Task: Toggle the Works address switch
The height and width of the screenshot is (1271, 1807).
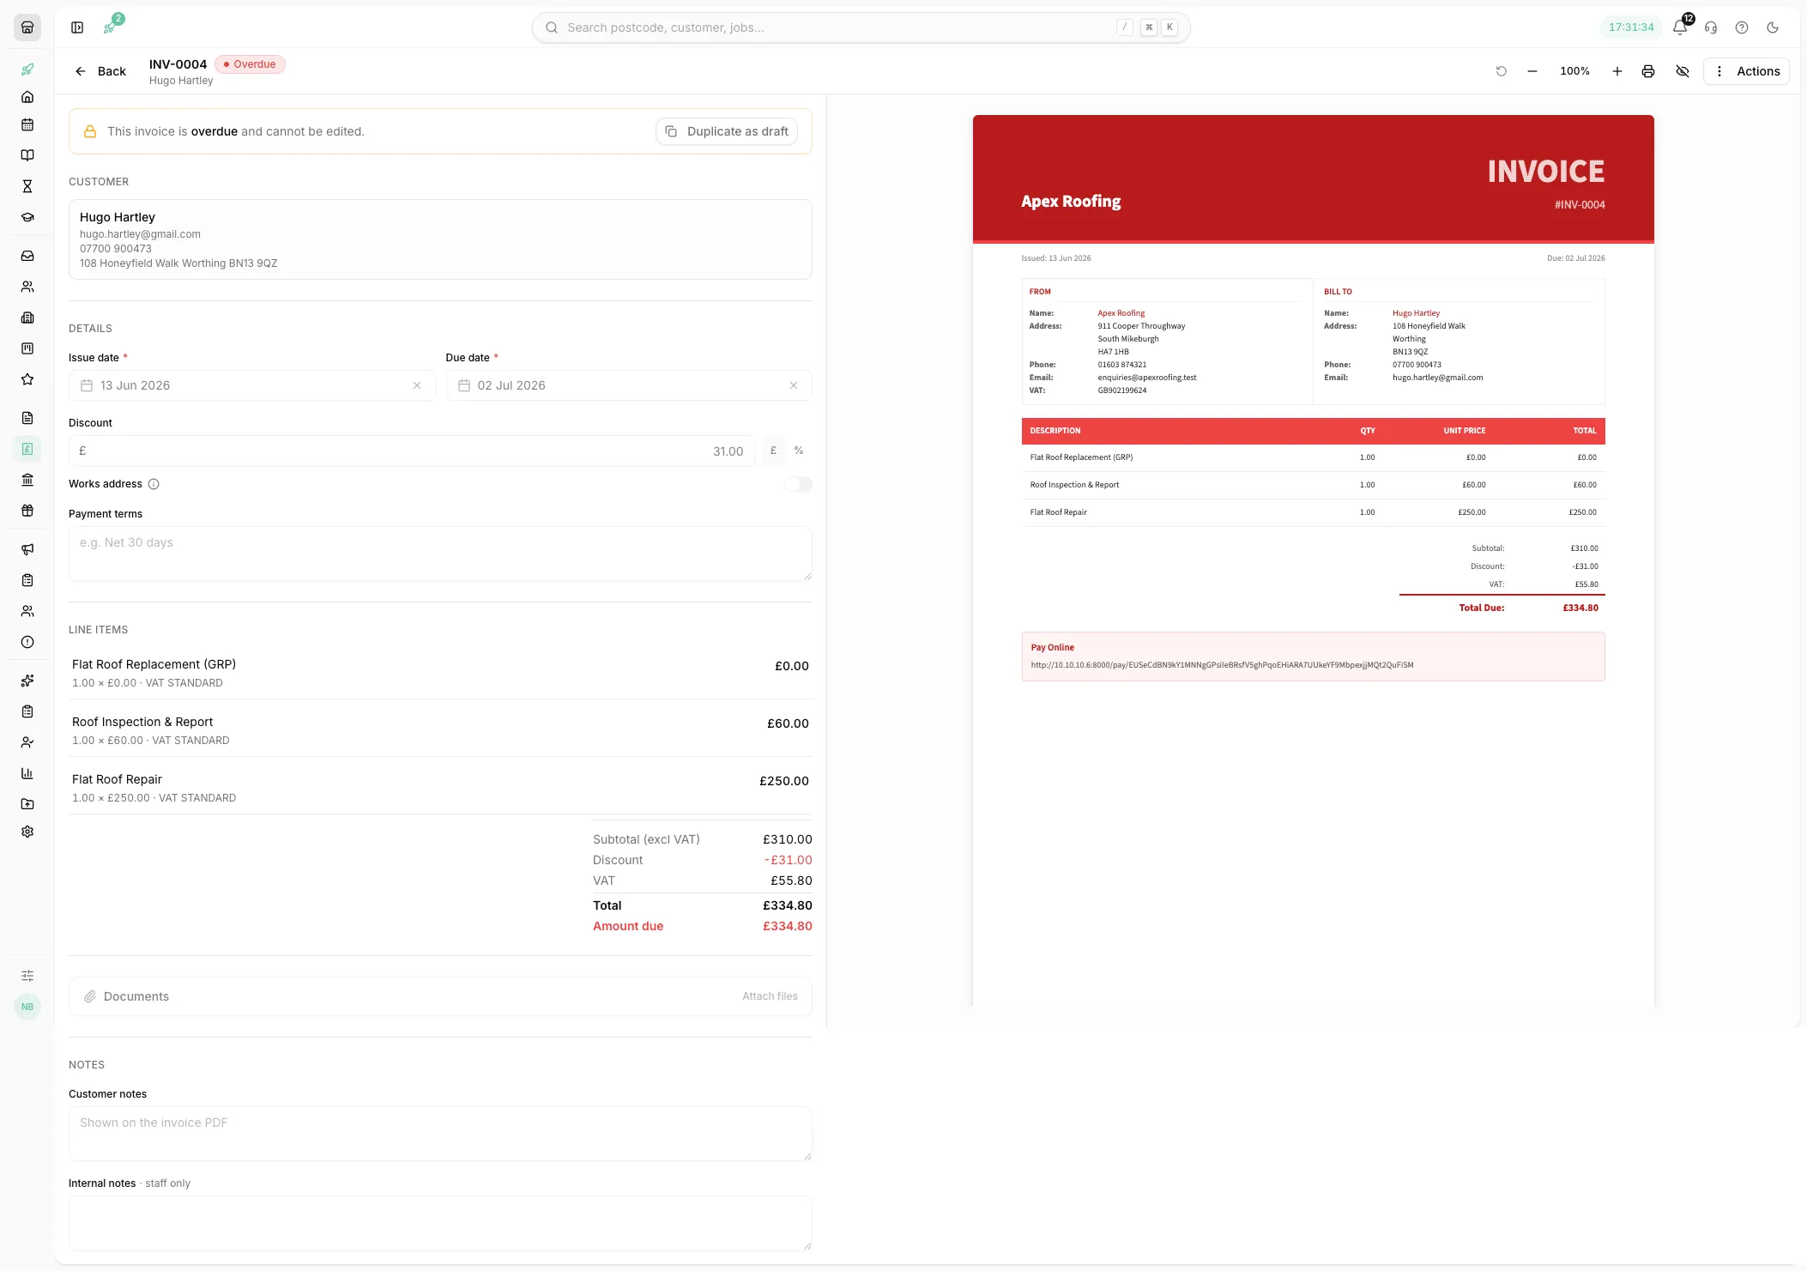Action: [798, 484]
